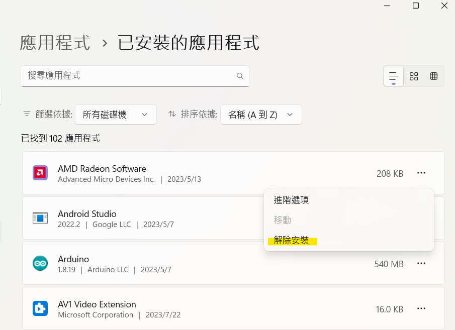Open the 名稱 (A 到 Z) sort dropdown
Viewport: 455px width, 330px height.
pos(261,115)
